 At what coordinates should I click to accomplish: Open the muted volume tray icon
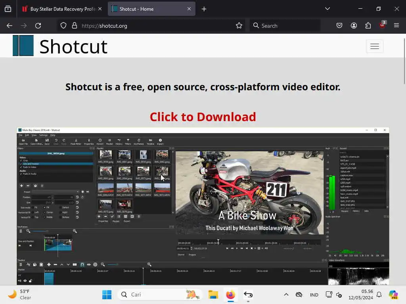[339, 294]
